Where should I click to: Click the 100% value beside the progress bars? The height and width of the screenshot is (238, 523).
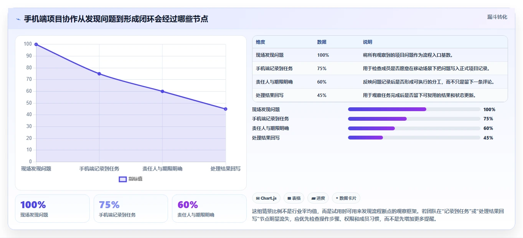point(489,109)
